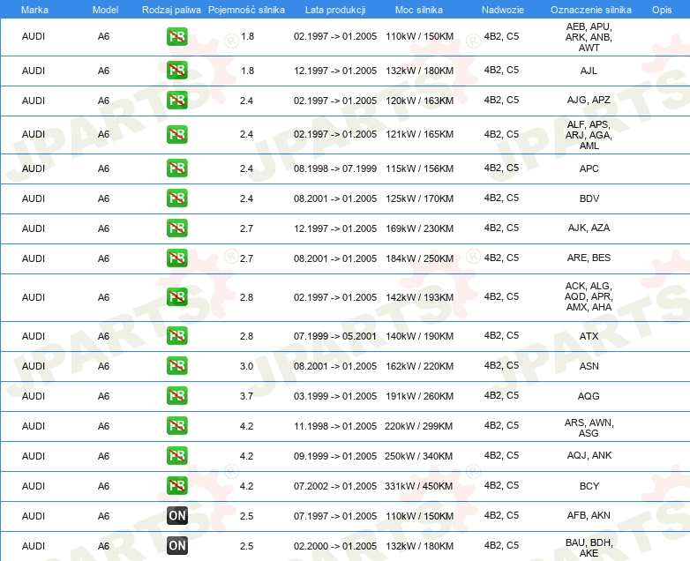Click petrol fuel icon in AJG, APZ row
This screenshot has width=690, height=561.
tap(176, 101)
